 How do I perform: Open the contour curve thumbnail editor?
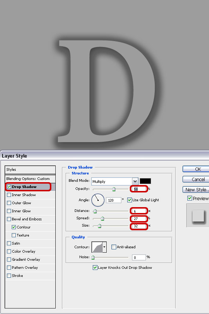point(97,247)
